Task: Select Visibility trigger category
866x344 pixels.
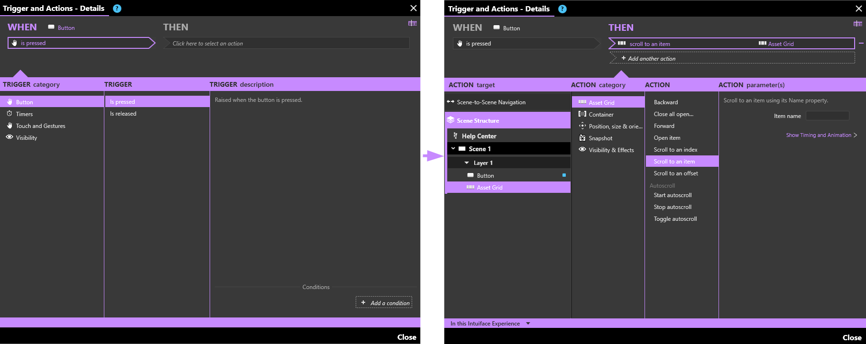Action: tap(26, 138)
